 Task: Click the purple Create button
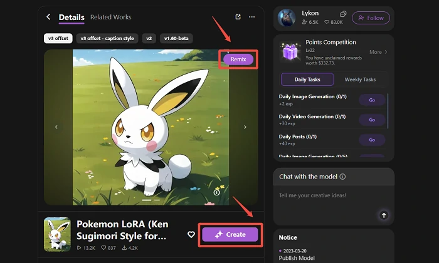(x=230, y=234)
